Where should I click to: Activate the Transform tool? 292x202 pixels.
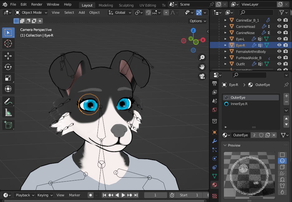[x=8, y=89]
